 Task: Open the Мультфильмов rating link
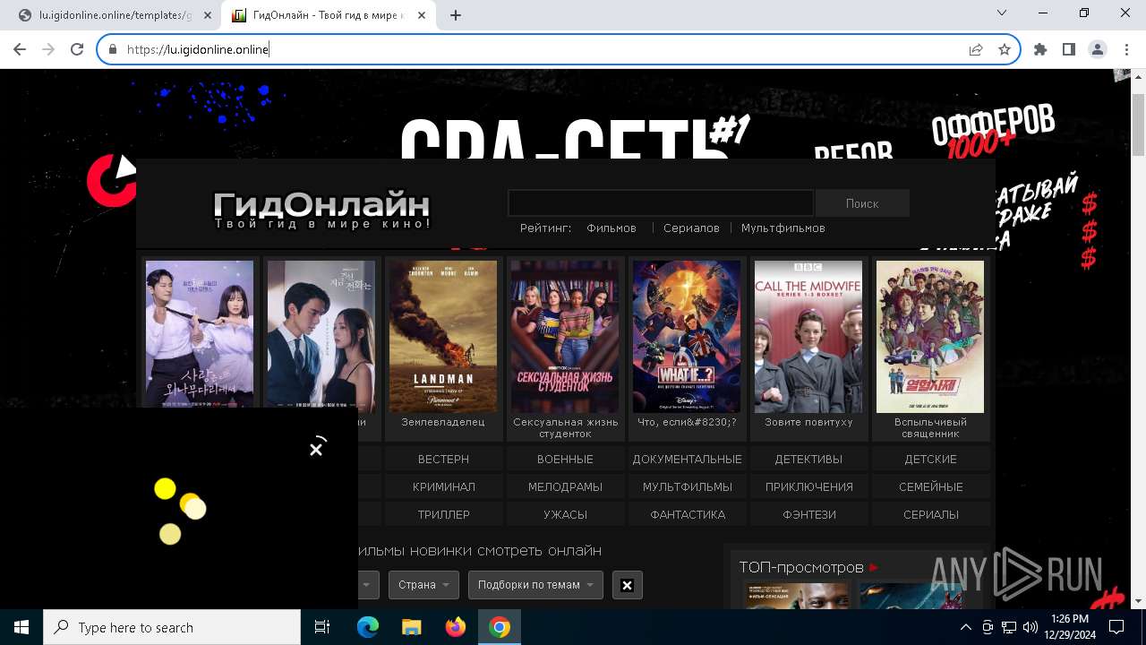coord(783,228)
